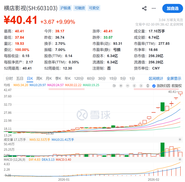
Task: Zoom out chart with minus icon
Action: (x=127, y=86)
